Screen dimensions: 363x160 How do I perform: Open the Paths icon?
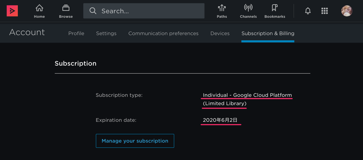click(222, 8)
